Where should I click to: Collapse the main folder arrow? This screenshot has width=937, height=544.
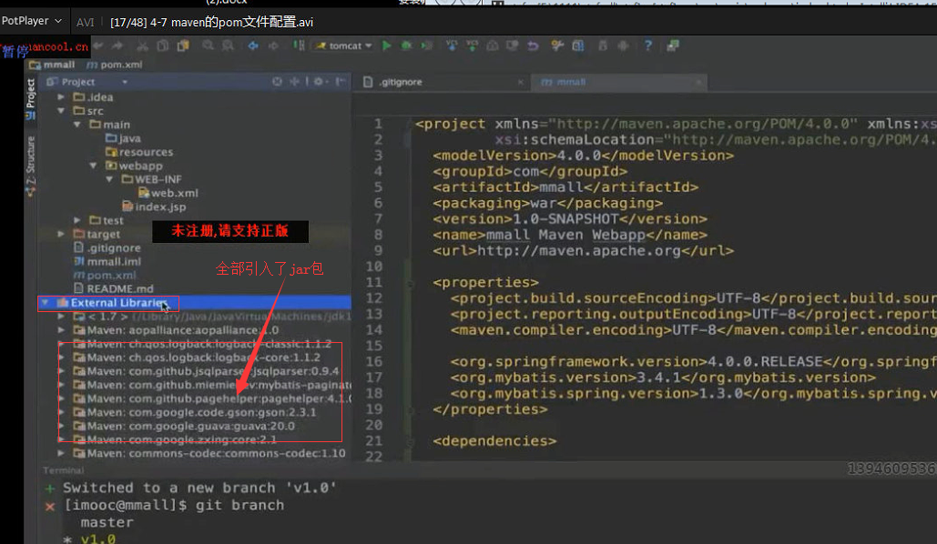pos(77,125)
